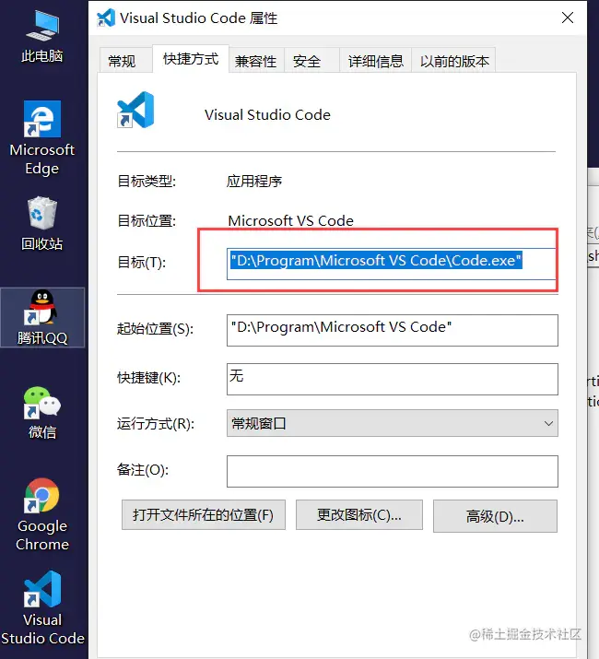Click the VS Code icon in dialog header
The width and height of the screenshot is (599, 659).
135,110
